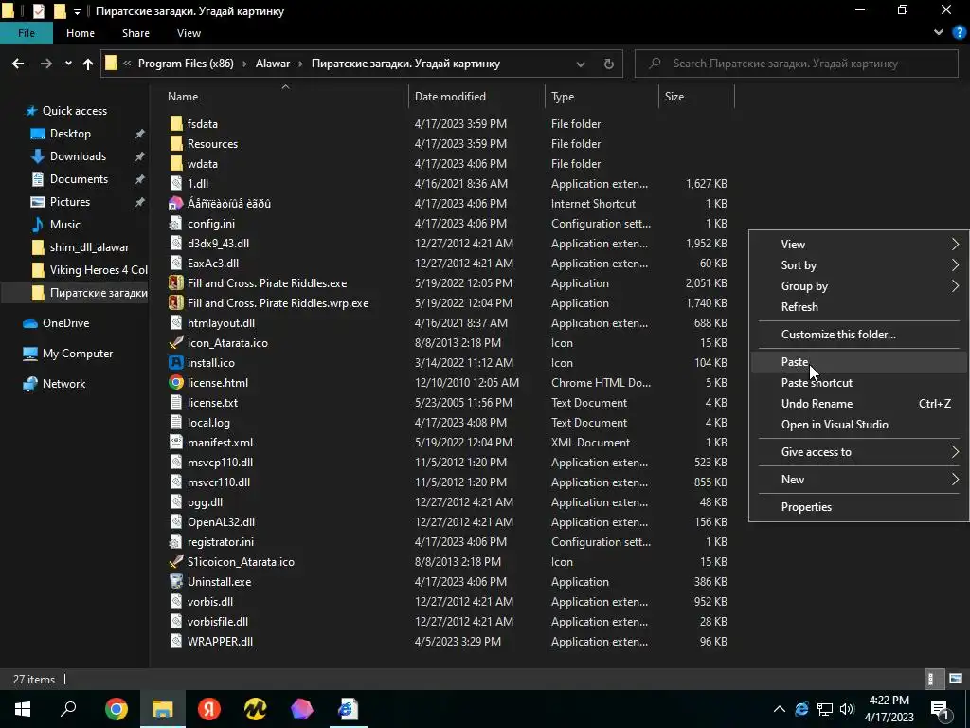The height and width of the screenshot is (728, 970).
Task: Select the Fill and Cross. Pirate Riddles.wrp.exe icon
Action: pyautogui.click(x=175, y=302)
